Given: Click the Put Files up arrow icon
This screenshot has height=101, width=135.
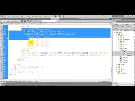Looking at the screenshot, I should [123, 27].
